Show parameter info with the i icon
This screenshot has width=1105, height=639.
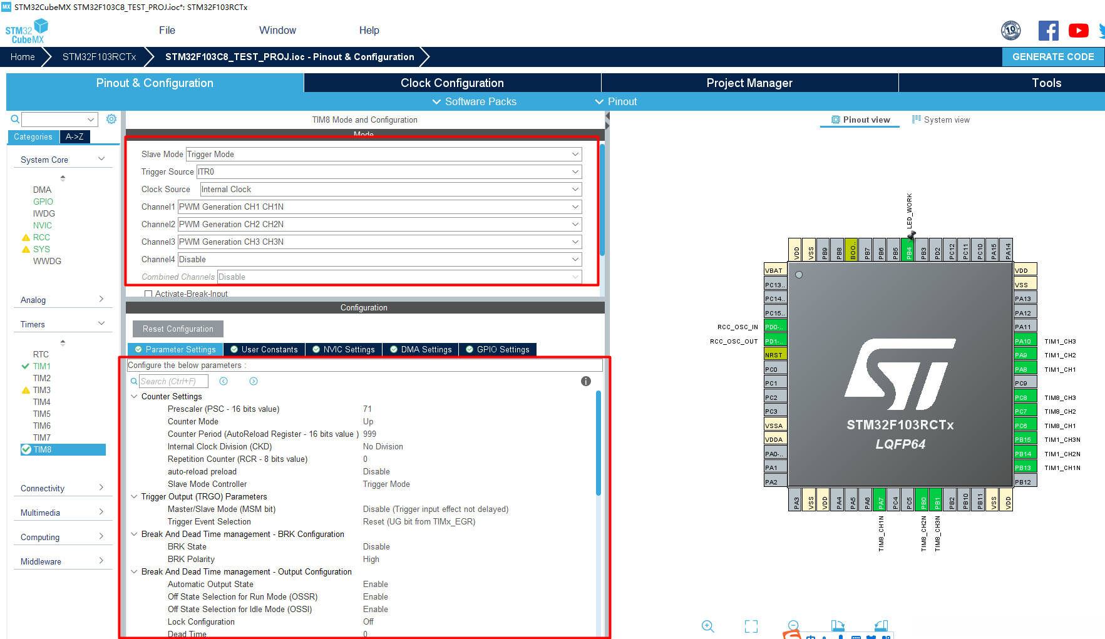click(x=586, y=381)
